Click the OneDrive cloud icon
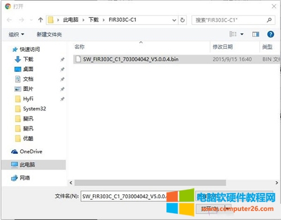The height and width of the screenshot is (220, 281). coord(15,152)
